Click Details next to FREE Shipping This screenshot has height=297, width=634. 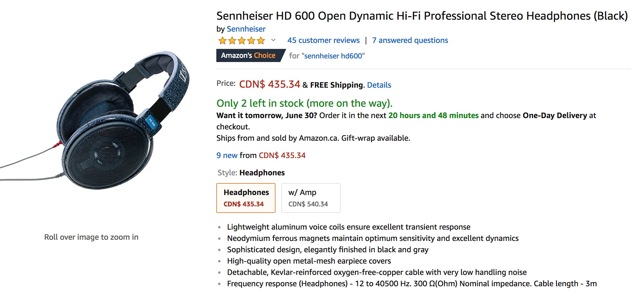pos(379,85)
